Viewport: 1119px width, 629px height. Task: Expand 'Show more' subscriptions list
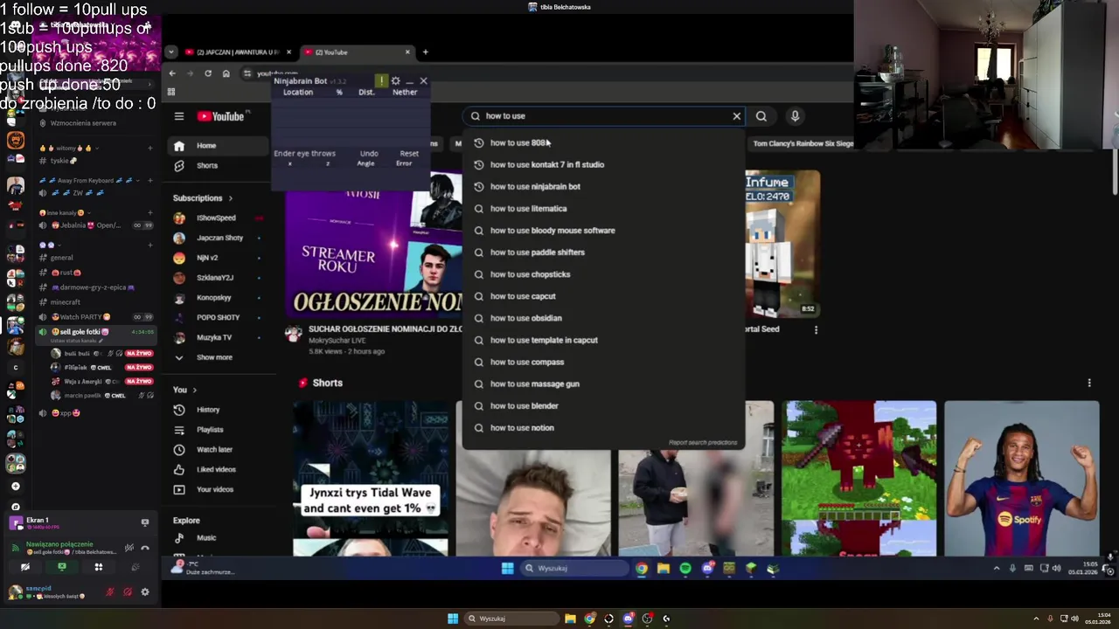(x=217, y=357)
